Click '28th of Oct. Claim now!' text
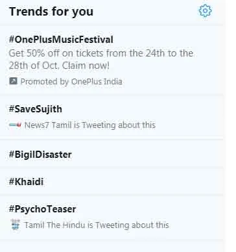This screenshot has height=252, width=236. [59, 66]
